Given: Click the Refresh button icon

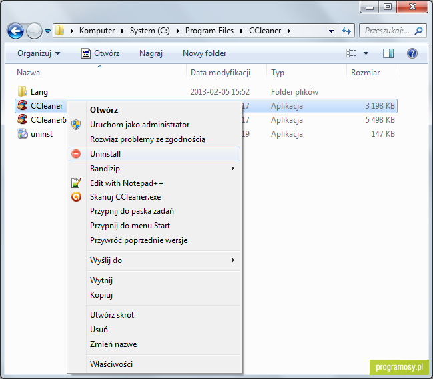Looking at the screenshot, I should coord(346,31).
